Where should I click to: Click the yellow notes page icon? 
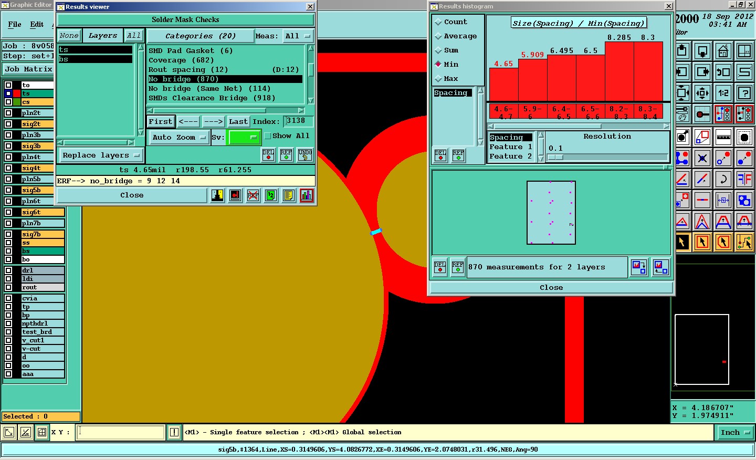[289, 195]
